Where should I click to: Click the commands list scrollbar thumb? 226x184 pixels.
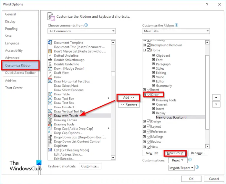coord(113,74)
